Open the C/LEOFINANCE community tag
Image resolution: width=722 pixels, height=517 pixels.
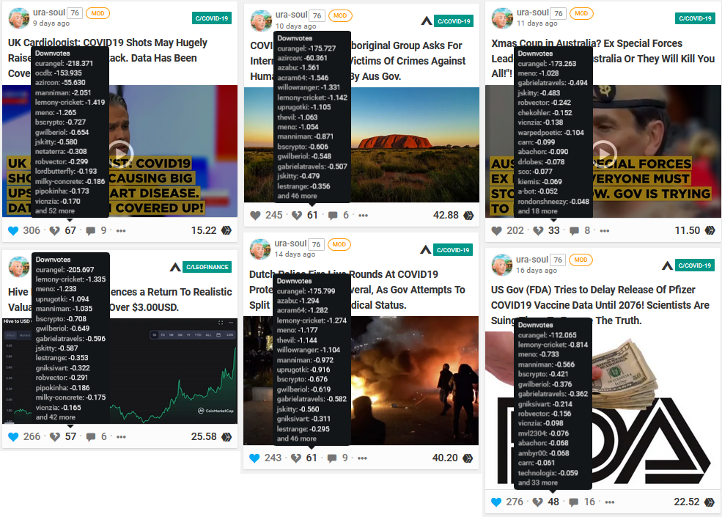[207, 267]
